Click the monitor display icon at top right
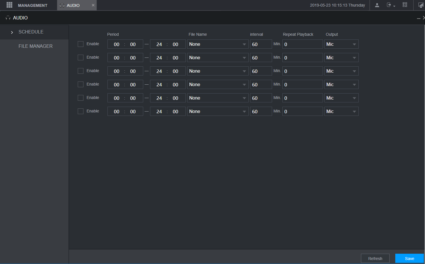This screenshot has width=425, height=264. pyautogui.click(x=421, y=5)
